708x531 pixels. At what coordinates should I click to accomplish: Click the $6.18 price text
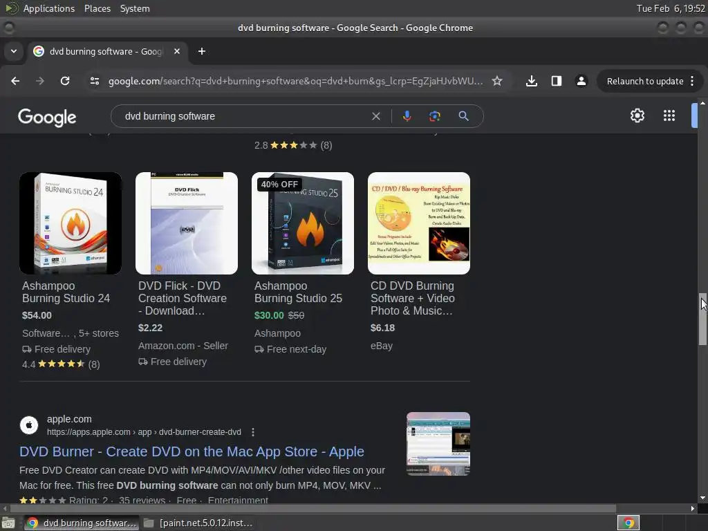click(382, 328)
